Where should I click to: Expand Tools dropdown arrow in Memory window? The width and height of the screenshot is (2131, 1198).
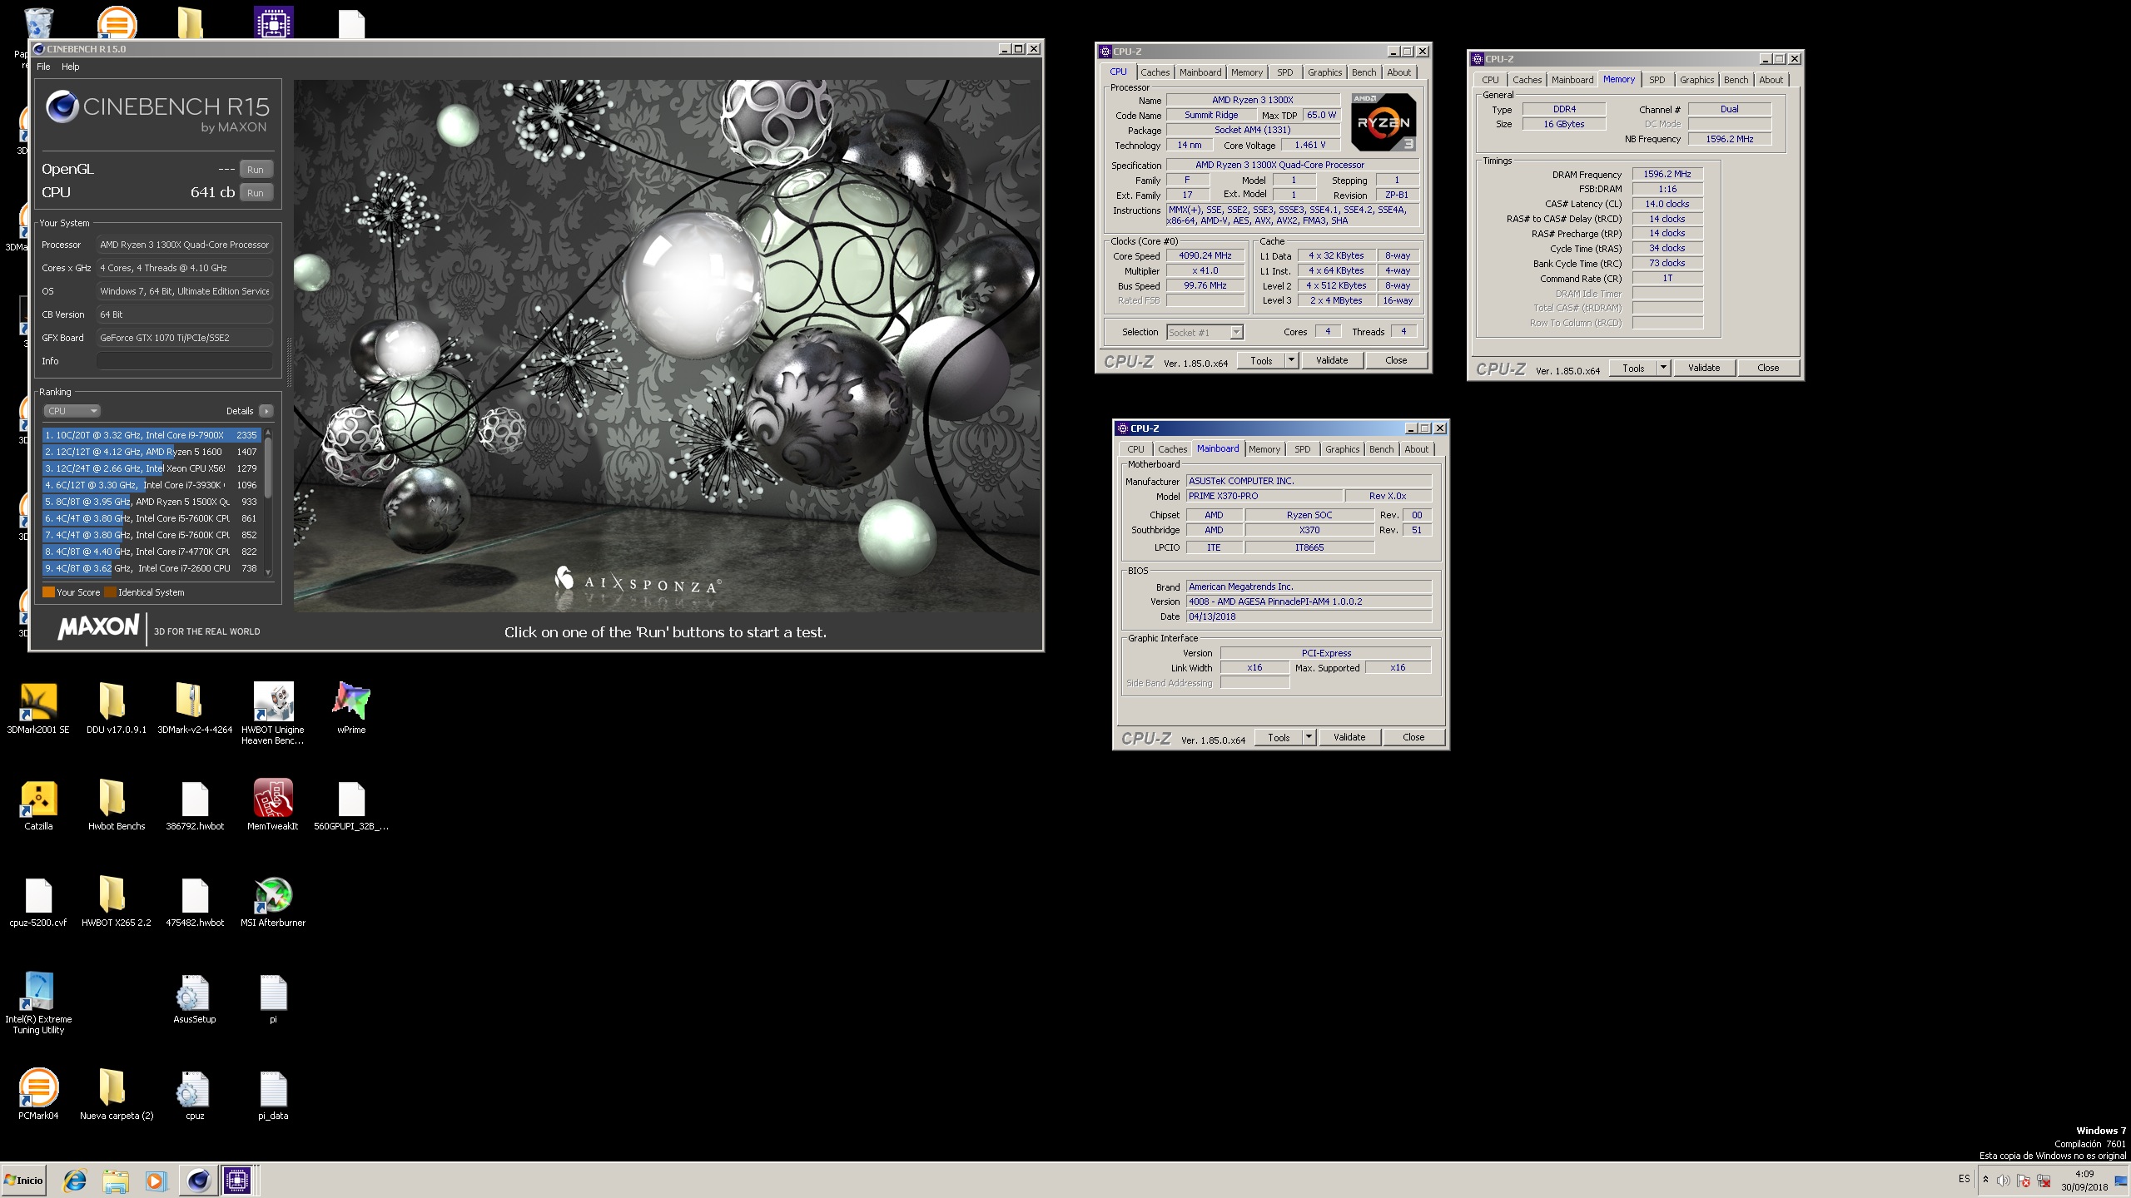click(1664, 369)
